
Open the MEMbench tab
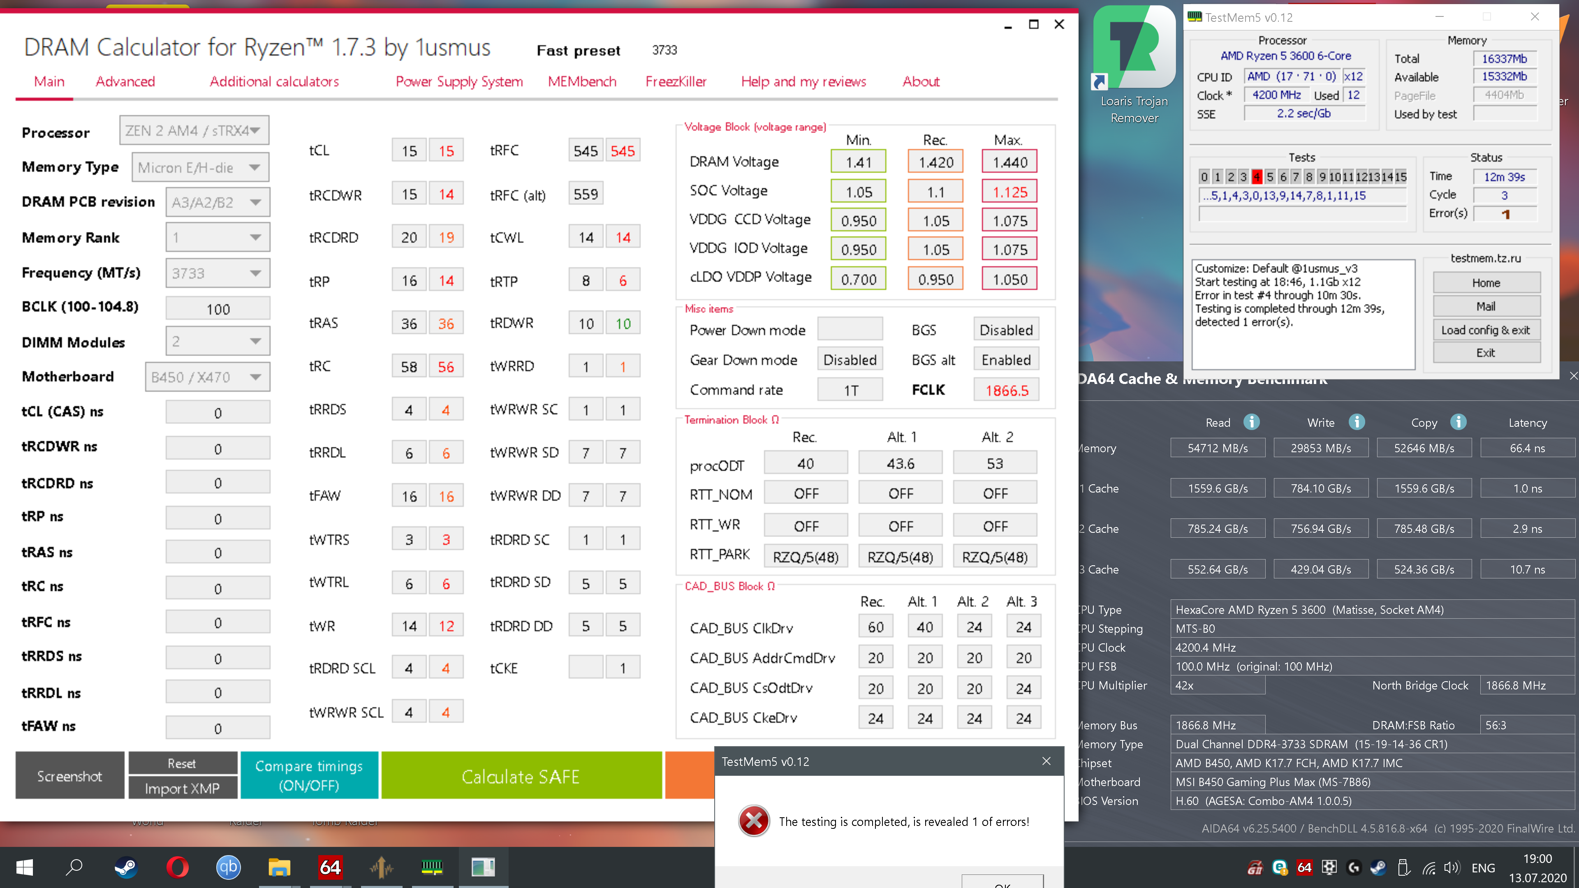pos(582,81)
